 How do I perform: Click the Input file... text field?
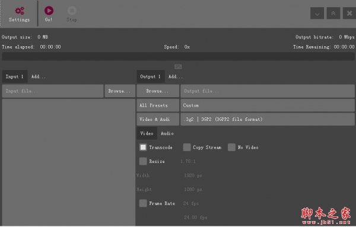click(53, 91)
